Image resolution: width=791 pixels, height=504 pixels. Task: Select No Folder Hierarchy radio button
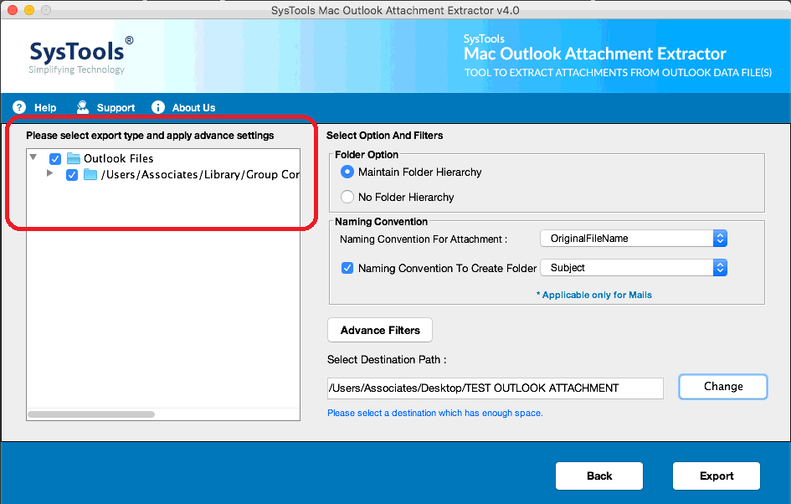coord(347,197)
